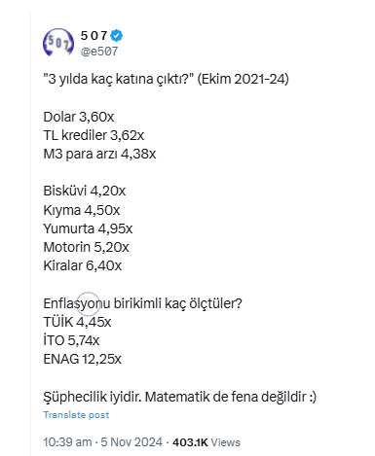Click the "3 yılda kaç katına çıktı?" line
375x456 pixels.
pyautogui.click(x=166, y=79)
